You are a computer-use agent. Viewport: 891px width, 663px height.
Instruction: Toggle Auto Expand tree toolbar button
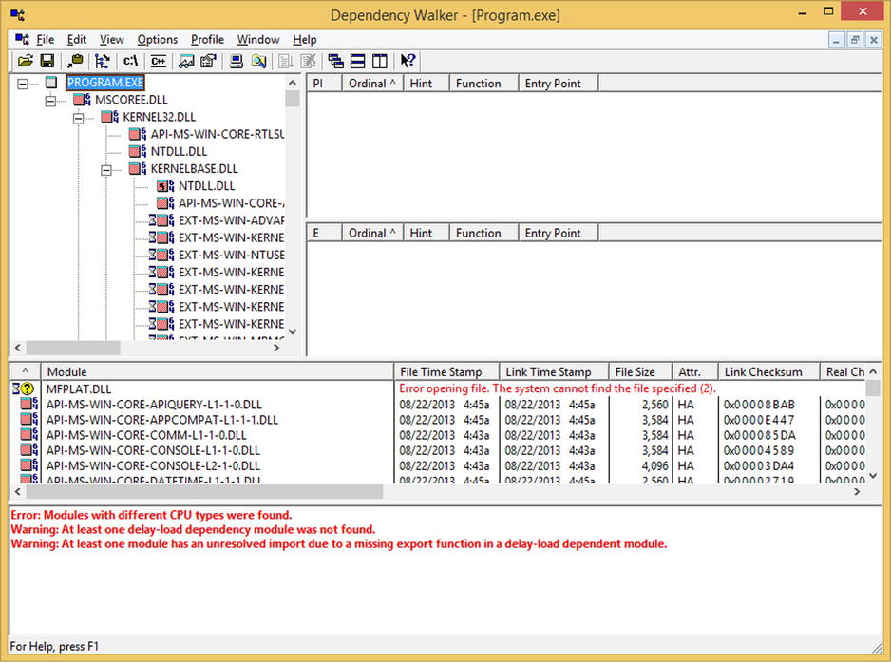(x=103, y=61)
